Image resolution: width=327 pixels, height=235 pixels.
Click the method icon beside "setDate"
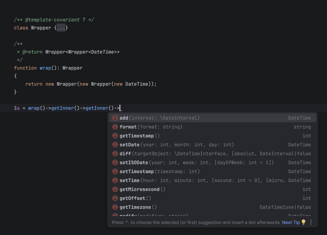pos(115,145)
